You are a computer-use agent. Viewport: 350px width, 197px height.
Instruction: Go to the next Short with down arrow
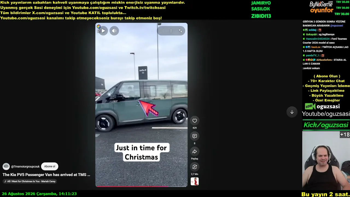click(x=292, y=112)
